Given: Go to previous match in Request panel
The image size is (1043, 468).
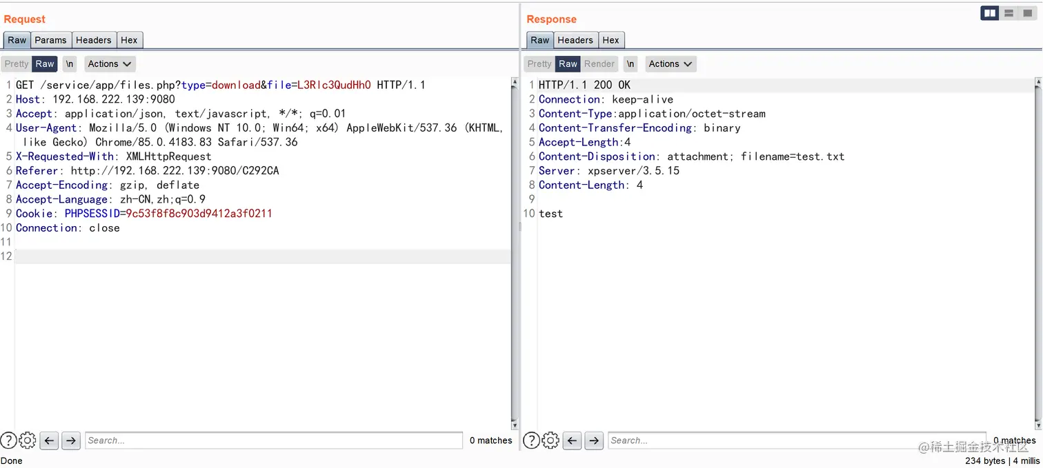Looking at the screenshot, I should [x=49, y=440].
